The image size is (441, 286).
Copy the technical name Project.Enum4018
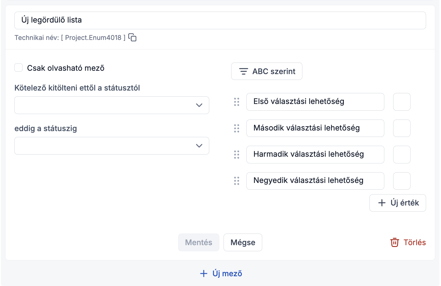[132, 38]
